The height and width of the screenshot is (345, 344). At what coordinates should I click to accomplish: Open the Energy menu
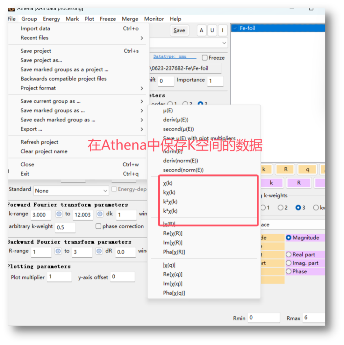tap(51, 19)
